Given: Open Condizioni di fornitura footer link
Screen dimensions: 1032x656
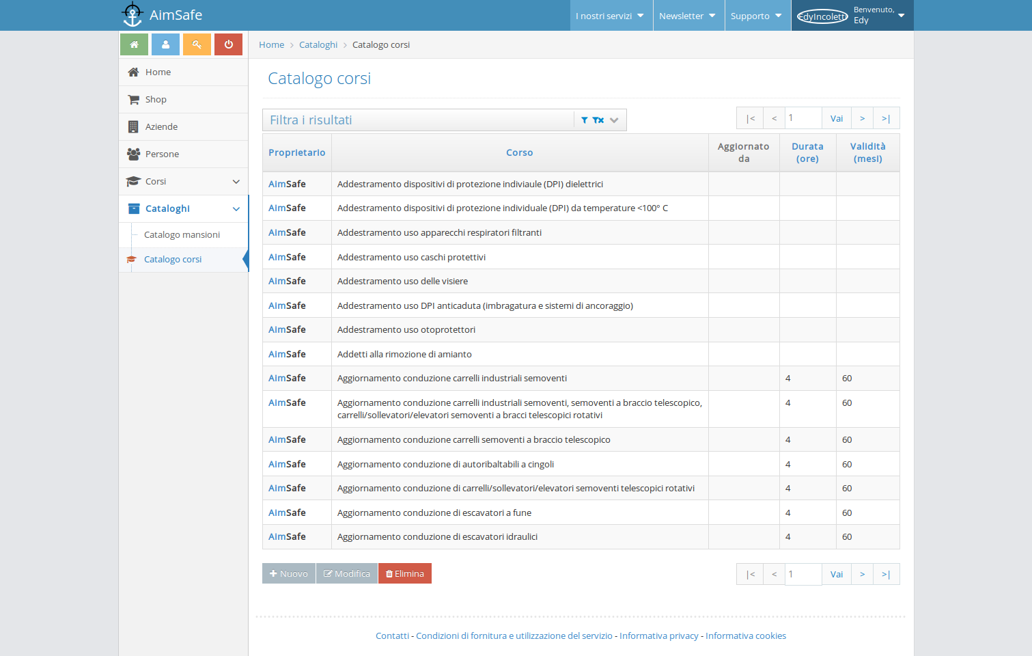Looking at the screenshot, I should pyautogui.click(x=514, y=636).
